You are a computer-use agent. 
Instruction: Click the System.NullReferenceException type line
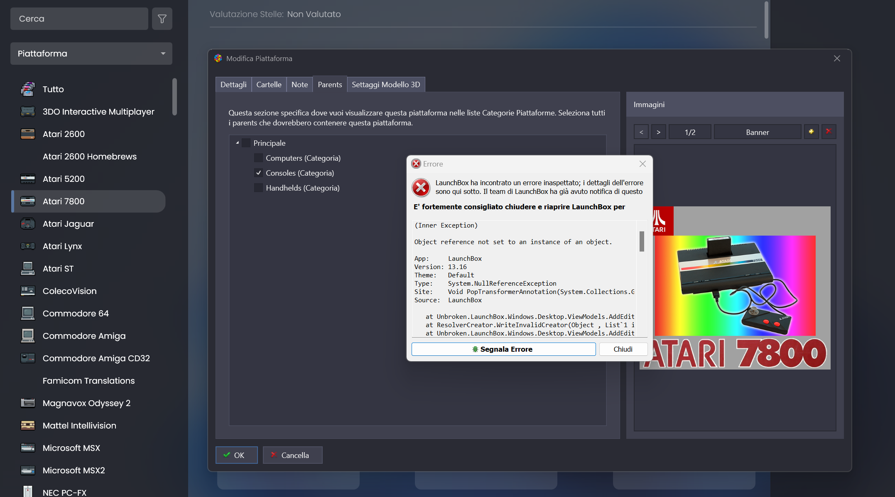[485, 284]
